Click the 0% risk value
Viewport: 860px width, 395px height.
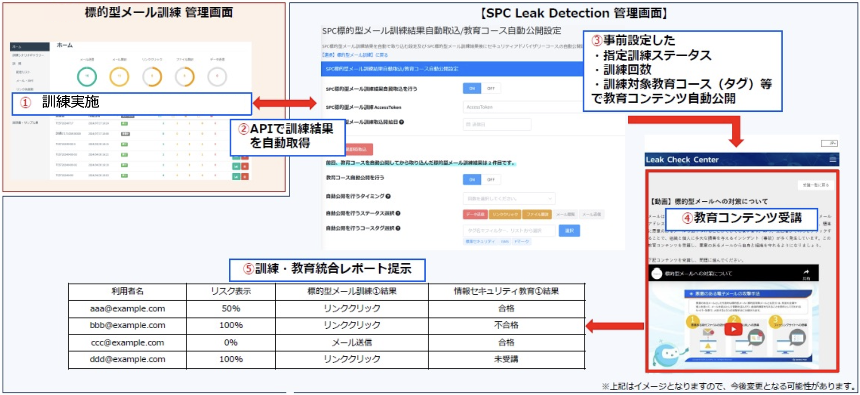(231, 343)
